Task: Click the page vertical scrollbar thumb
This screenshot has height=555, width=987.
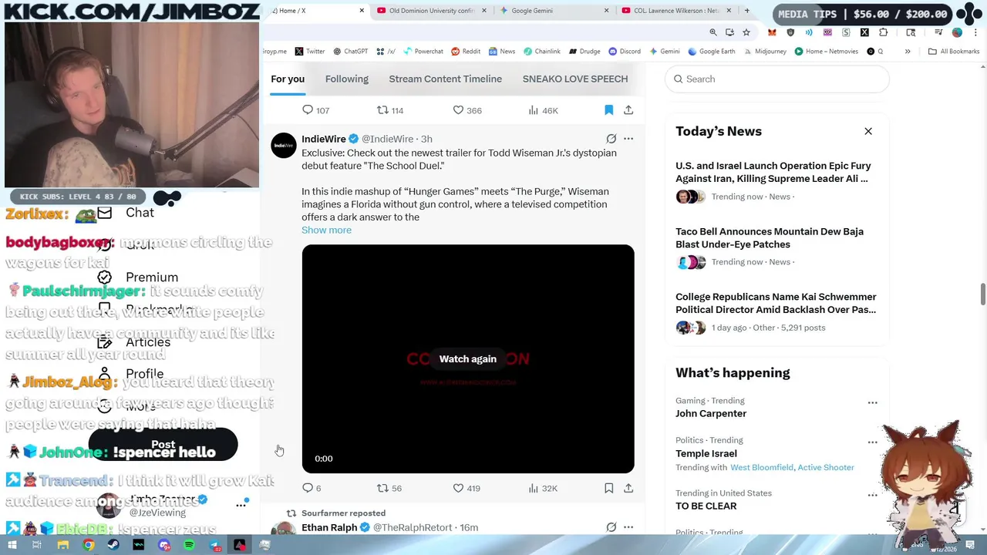Action: pyautogui.click(x=982, y=294)
